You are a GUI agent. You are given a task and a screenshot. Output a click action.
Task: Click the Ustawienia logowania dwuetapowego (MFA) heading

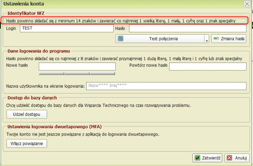pyautogui.click(x=55, y=127)
